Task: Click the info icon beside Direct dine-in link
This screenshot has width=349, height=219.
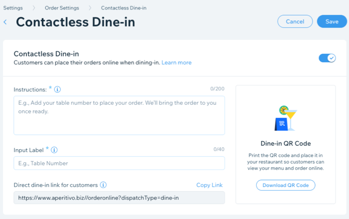Action: 104,185
